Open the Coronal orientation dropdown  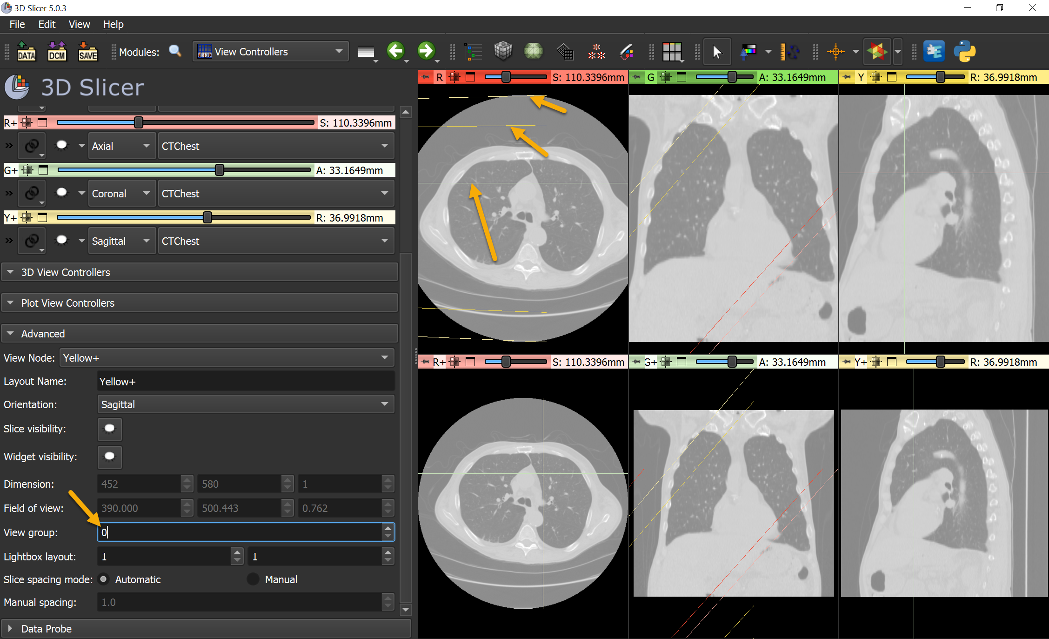(122, 194)
